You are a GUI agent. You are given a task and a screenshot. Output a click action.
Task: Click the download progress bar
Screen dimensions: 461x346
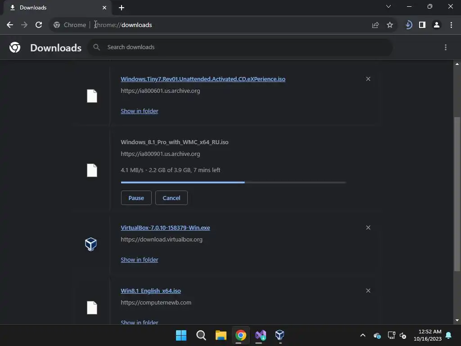coord(234,182)
